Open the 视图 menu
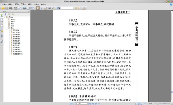The width and height of the screenshot is (173, 105). click(17, 4)
